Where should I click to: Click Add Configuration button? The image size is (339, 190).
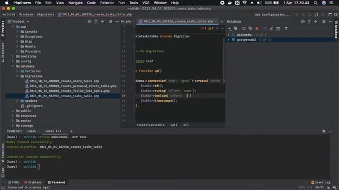pyautogui.click(x=272, y=15)
